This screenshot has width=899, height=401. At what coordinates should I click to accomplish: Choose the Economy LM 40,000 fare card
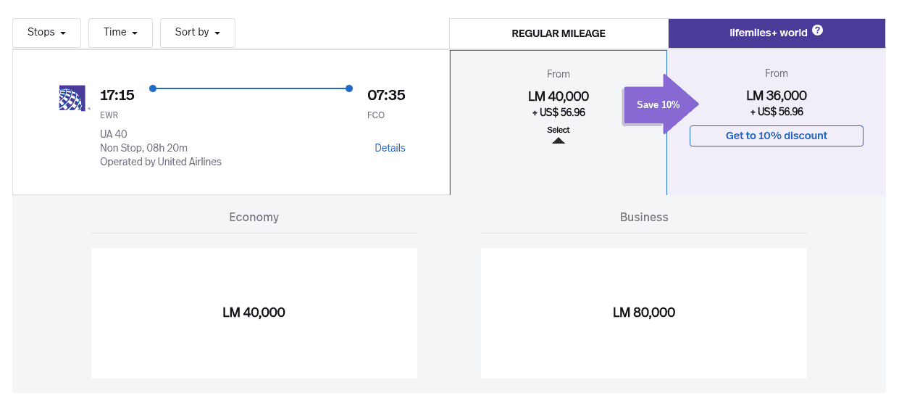[254, 313]
